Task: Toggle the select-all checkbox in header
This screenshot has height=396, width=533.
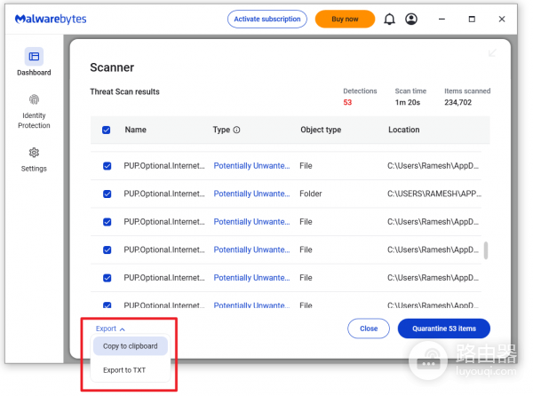Action: tap(107, 130)
